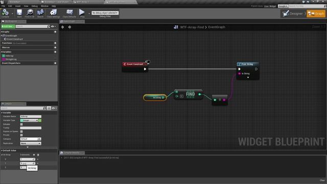Screen dimensions: 327x184
Task: Open the Search toolbar icon
Action: click(x=40, y=13)
